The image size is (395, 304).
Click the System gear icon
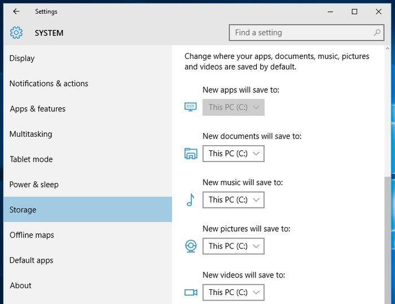pyautogui.click(x=16, y=33)
